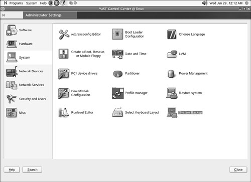Open the PCI device drivers icon
Image resolution: width=251 pixels, height=182 pixels.
point(64,74)
